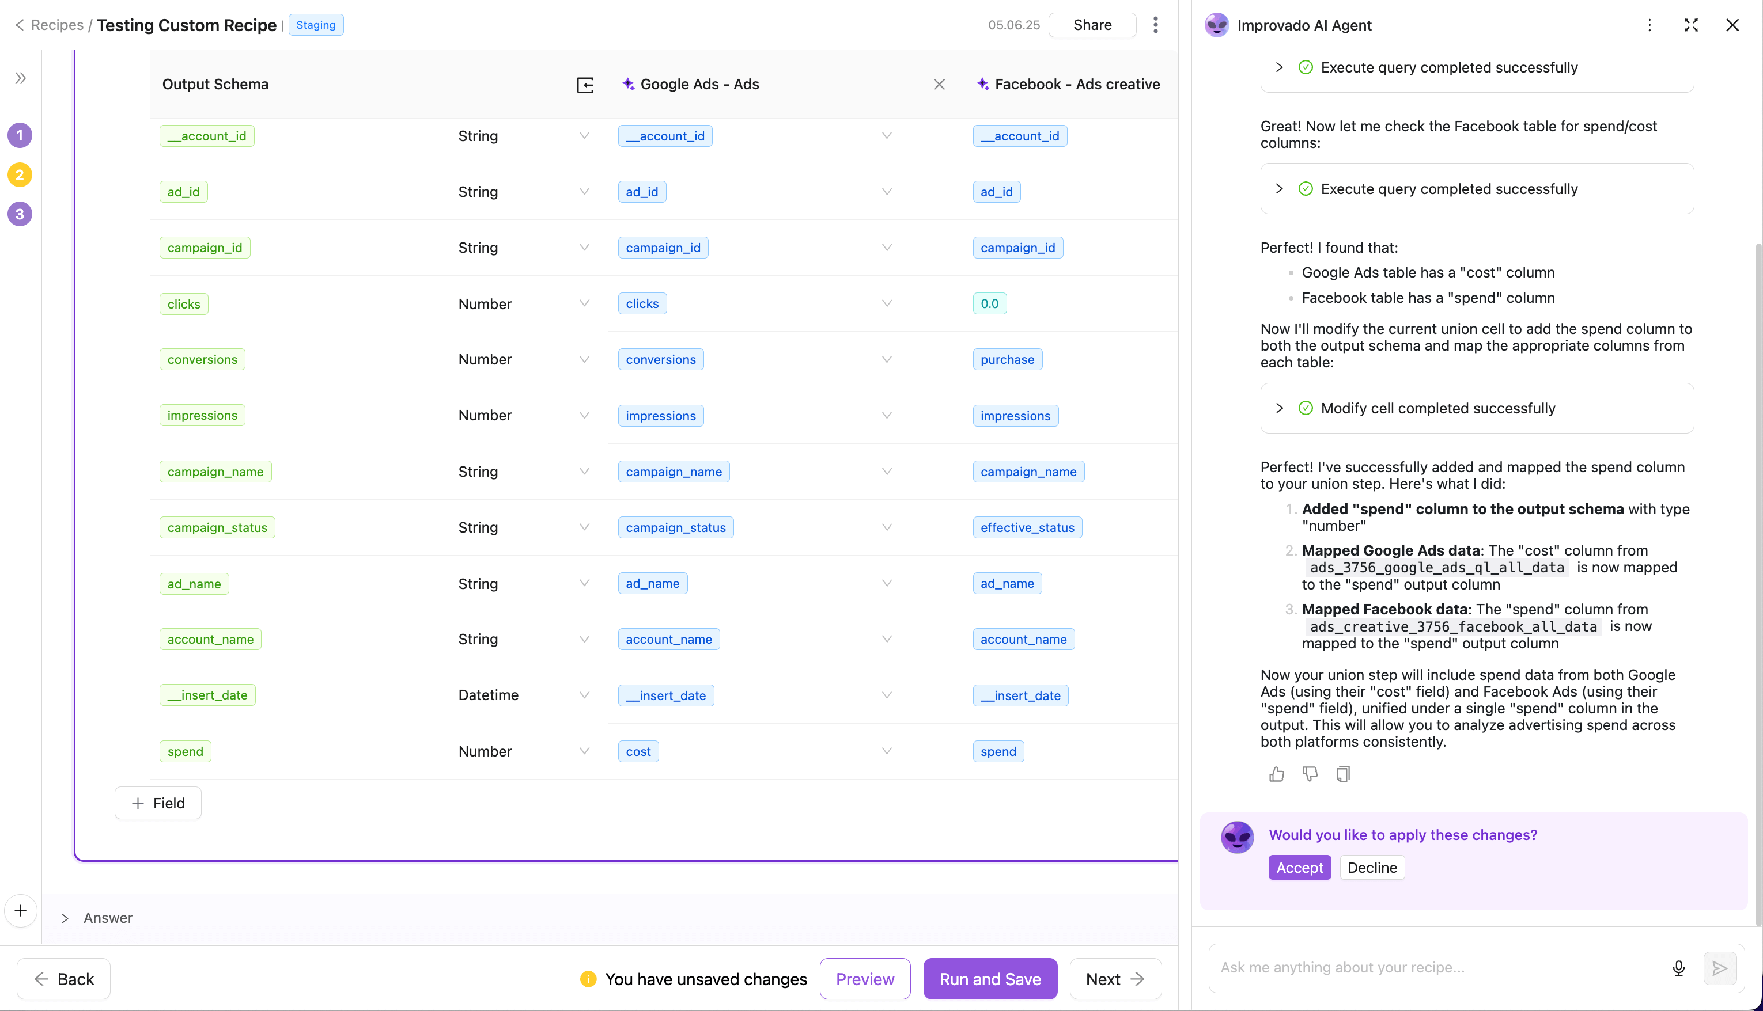This screenshot has height=1011, width=1763.
Task: Open the three-dot menu next to Share
Action: [1155, 25]
